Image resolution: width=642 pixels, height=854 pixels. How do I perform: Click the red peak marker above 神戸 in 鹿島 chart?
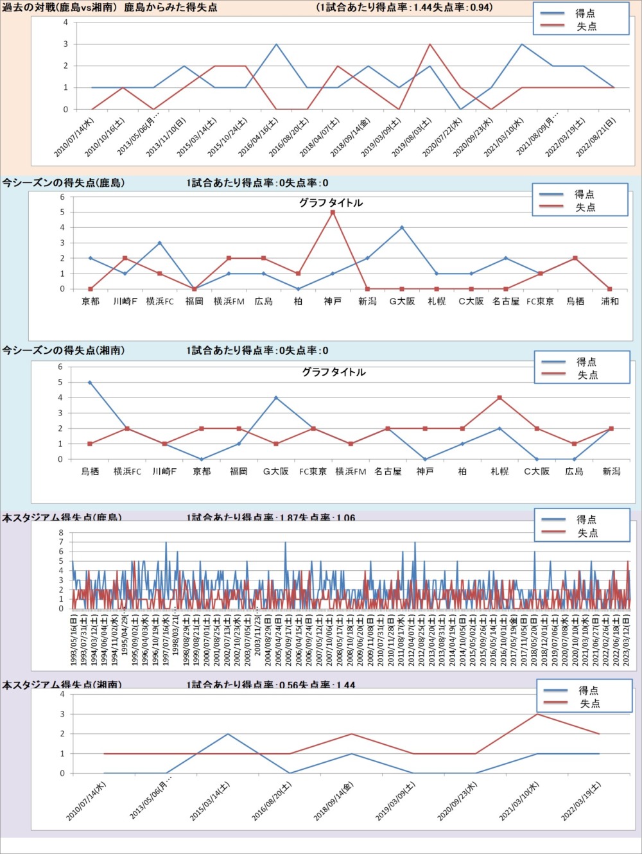pyautogui.click(x=333, y=213)
